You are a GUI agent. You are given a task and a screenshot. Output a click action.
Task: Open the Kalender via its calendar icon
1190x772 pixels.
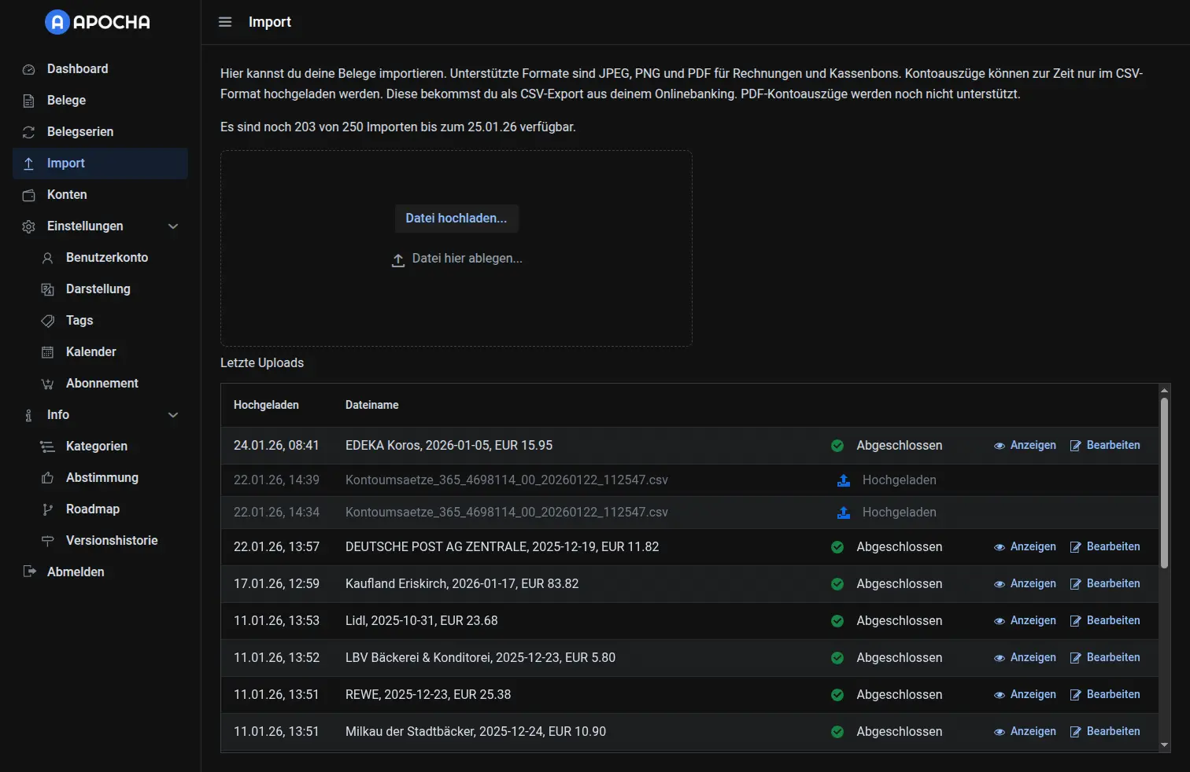[x=48, y=351]
